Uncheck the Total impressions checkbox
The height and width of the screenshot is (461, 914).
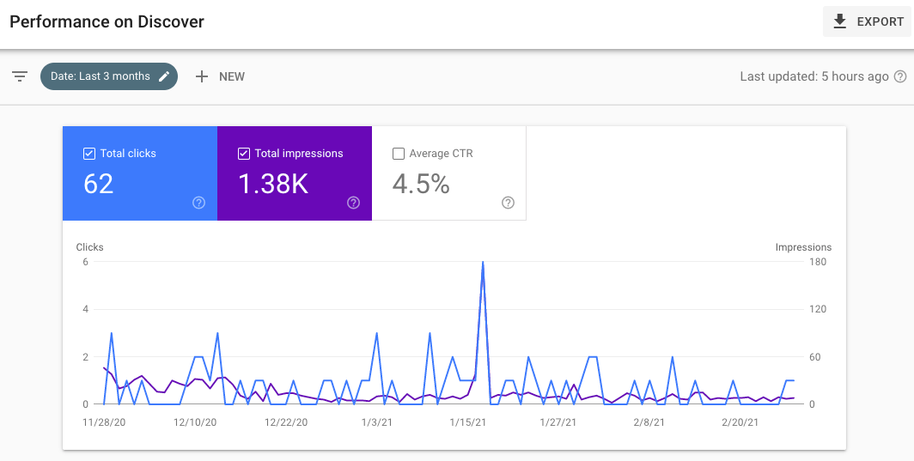(x=244, y=154)
